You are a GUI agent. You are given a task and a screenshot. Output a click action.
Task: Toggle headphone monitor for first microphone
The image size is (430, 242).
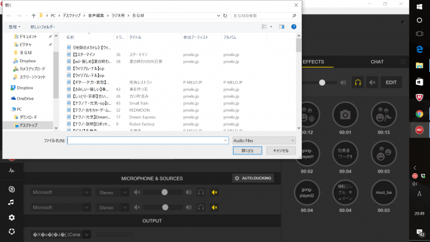201,193
